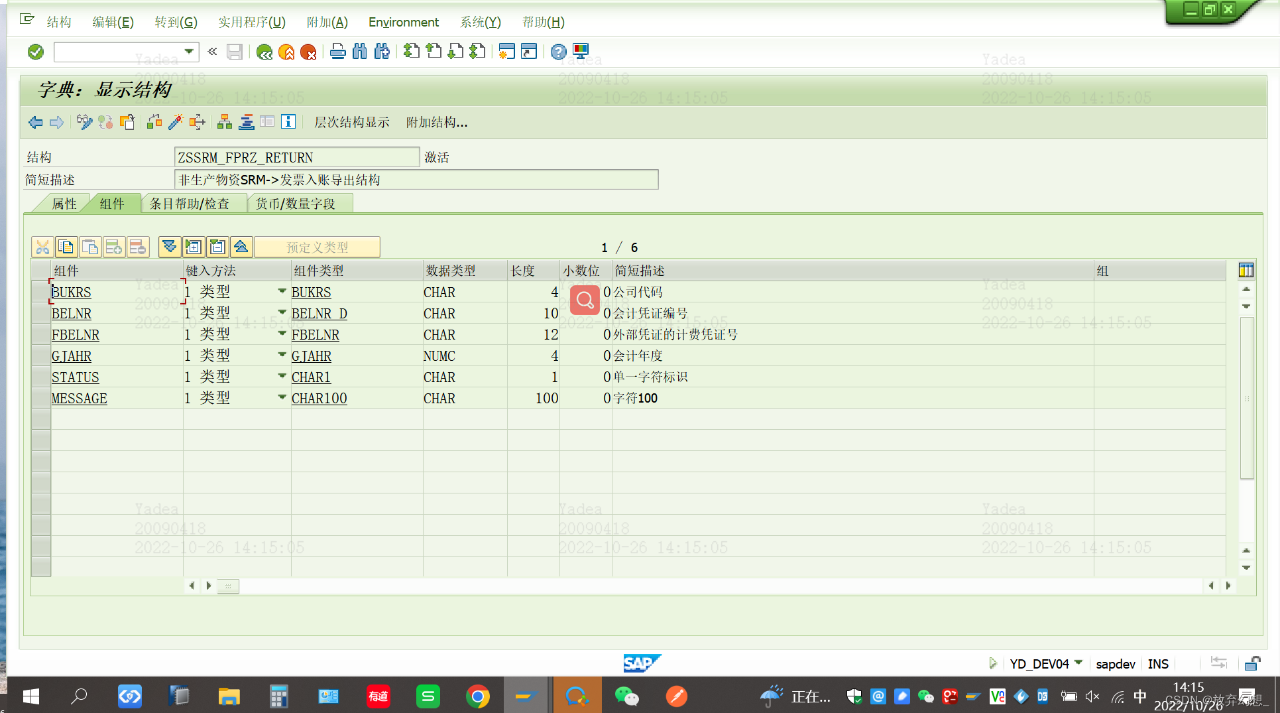
Task: Click the Delete Row icon
Action: (138, 247)
